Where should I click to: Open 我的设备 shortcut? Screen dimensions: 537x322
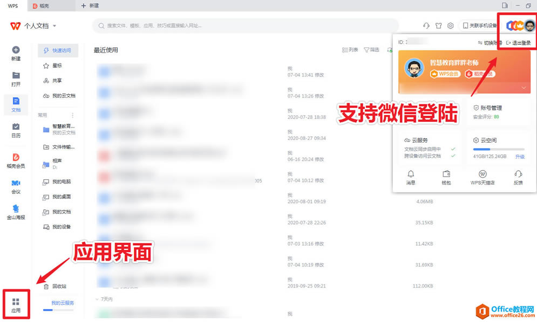pos(58,227)
